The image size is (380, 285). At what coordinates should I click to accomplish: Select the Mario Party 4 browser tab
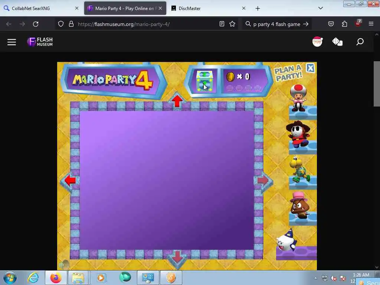click(x=125, y=8)
